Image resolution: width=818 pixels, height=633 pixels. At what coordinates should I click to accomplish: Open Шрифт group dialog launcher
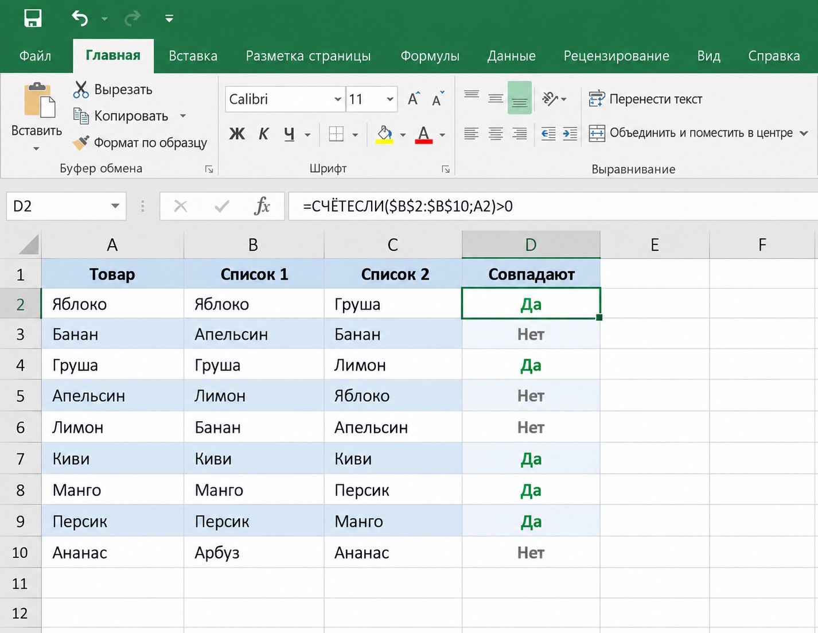[x=445, y=169]
